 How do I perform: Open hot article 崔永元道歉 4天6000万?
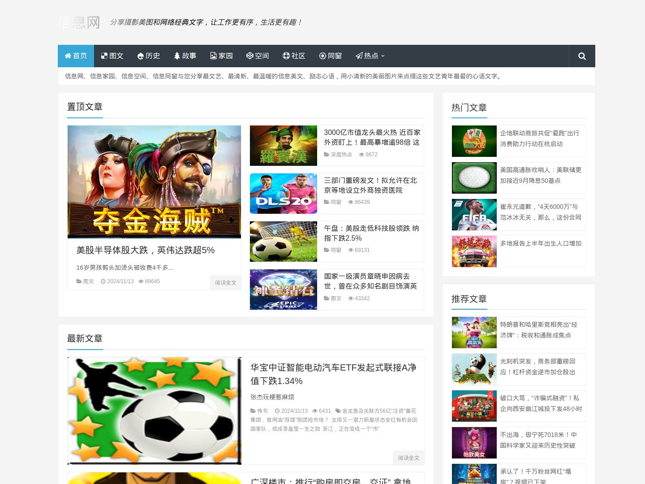coord(541,212)
